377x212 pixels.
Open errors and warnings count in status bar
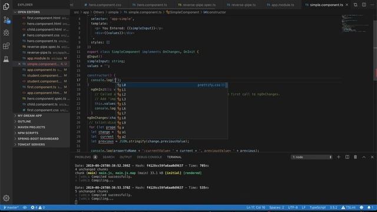[38, 207]
